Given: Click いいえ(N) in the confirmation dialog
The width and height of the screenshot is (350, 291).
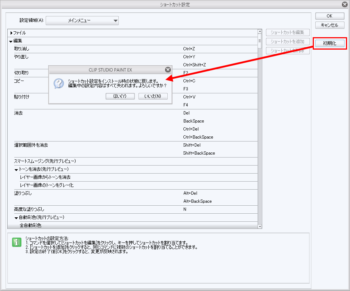Looking at the screenshot, I should tap(153, 96).
